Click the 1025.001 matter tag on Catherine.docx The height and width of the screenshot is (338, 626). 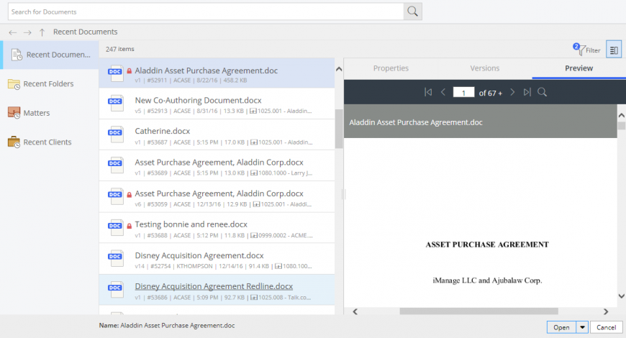[281, 142]
